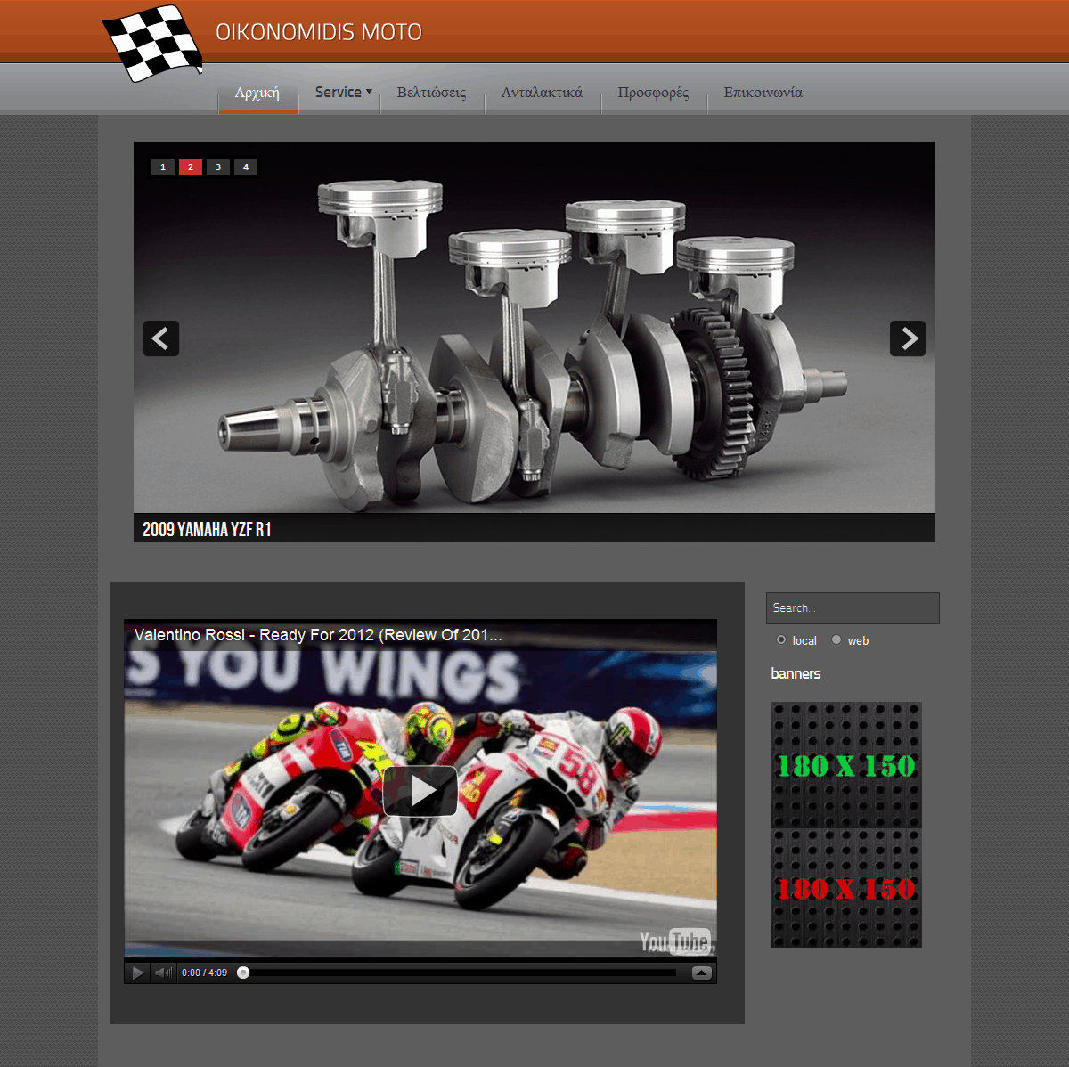Jump to slide 4 in slideshow

click(246, 167)
